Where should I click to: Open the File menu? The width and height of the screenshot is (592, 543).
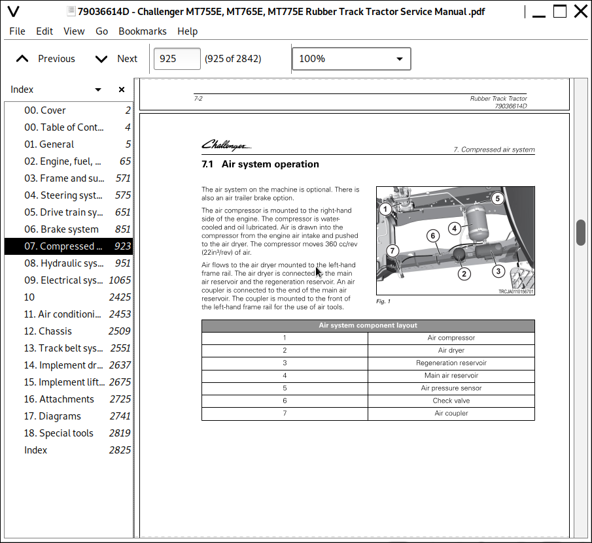[18, 31]
